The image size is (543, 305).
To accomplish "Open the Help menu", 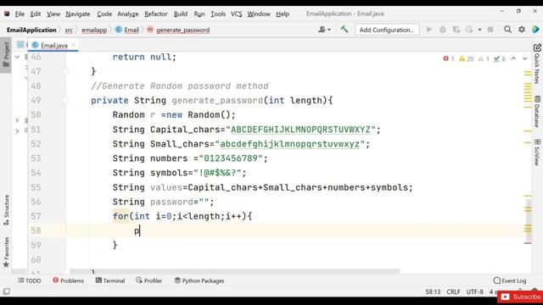I will click(x=283, y=14).
